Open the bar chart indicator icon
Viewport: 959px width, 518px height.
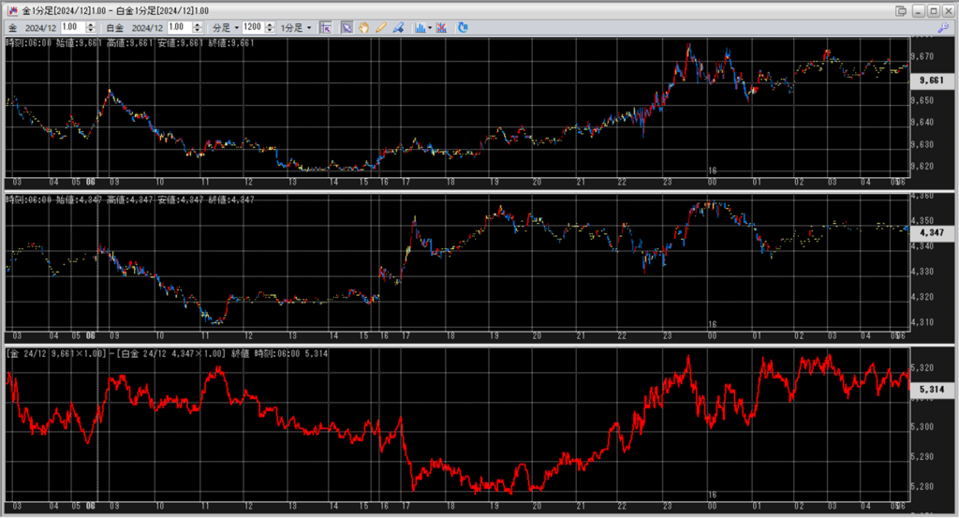tap(420, 28)
